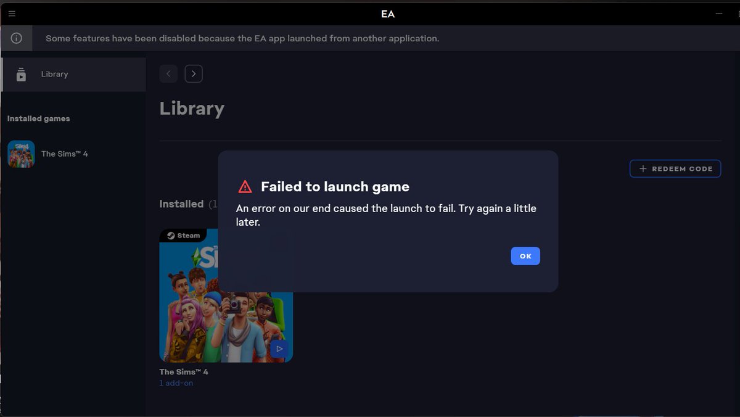The width and height of the screenshot is (740, 417).
Task: Click the info circle icon in banner
Action: (17, 38)
